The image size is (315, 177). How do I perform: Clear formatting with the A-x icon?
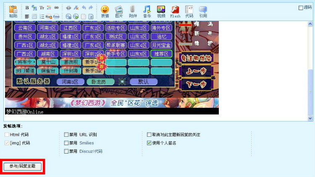click(76, 8)
